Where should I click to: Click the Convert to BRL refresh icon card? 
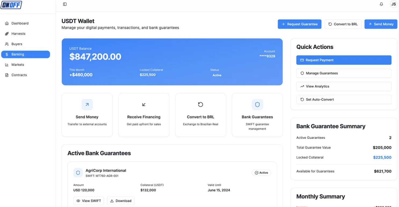point(201,115)
